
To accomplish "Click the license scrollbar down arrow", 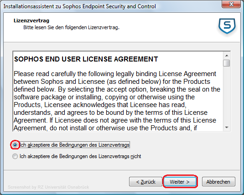I will 227,128.
